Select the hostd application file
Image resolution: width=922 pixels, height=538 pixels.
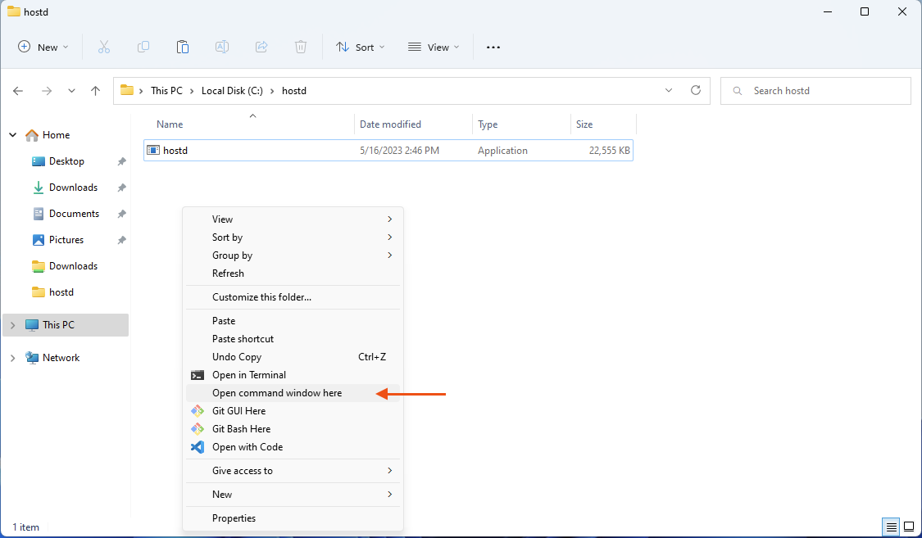coord(175,151)
